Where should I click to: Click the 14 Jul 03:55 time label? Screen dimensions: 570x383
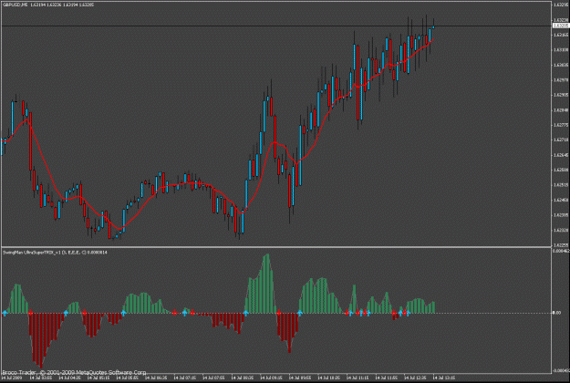41,378
